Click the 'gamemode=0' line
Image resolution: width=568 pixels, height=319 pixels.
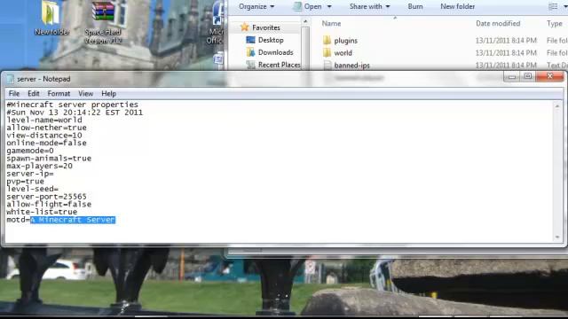coord(30,151)
